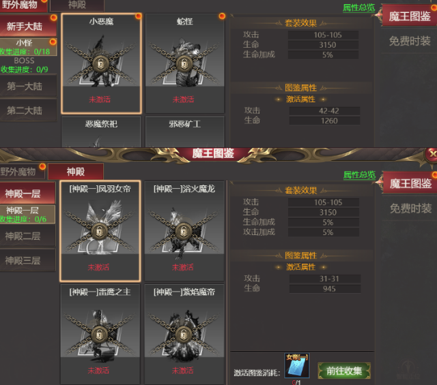
Task: Open the 邪恶矿工 monster card
Action: click(x=185, y=132)
